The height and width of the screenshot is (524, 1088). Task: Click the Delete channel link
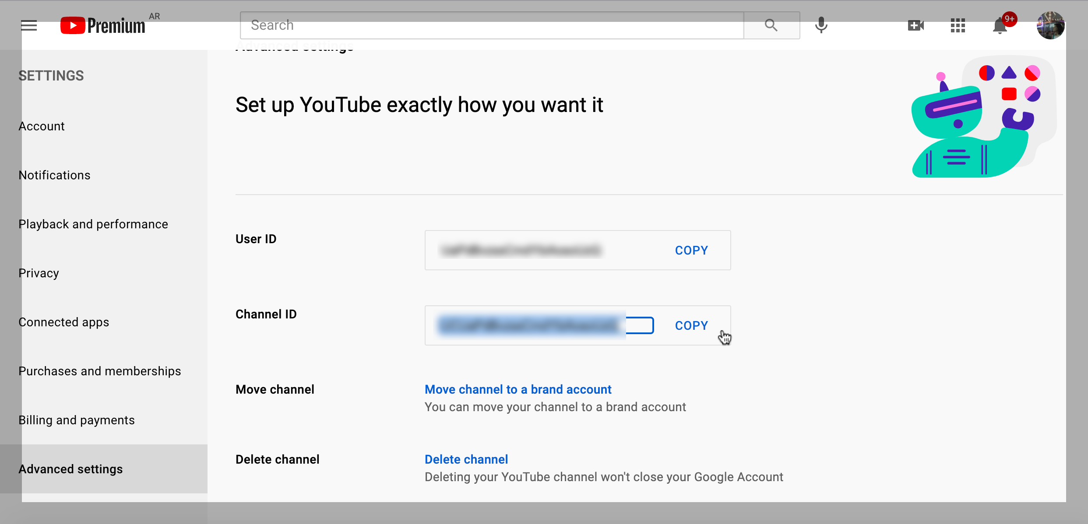pyautogui.click(x=466, y=459)
